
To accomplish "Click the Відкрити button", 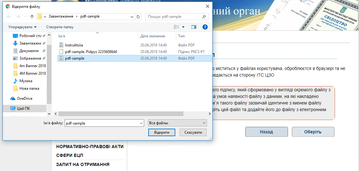I will tap(161, 132).
